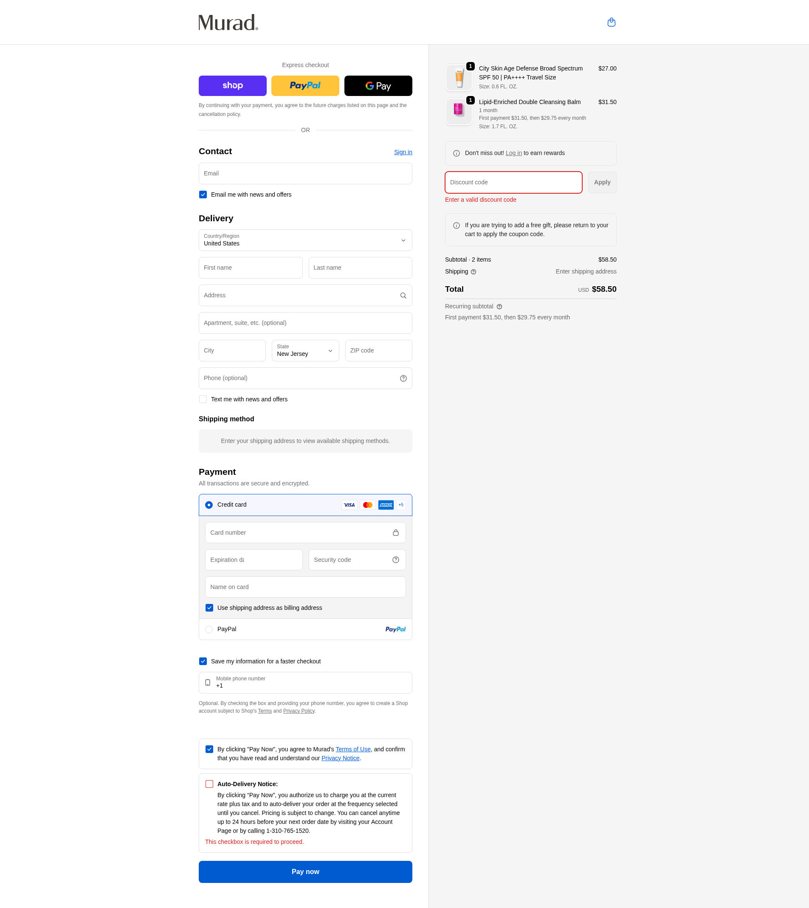Open the Sign in link
Image resolution: width=809 pixels, height=908 pixels.
pos(403,152)
